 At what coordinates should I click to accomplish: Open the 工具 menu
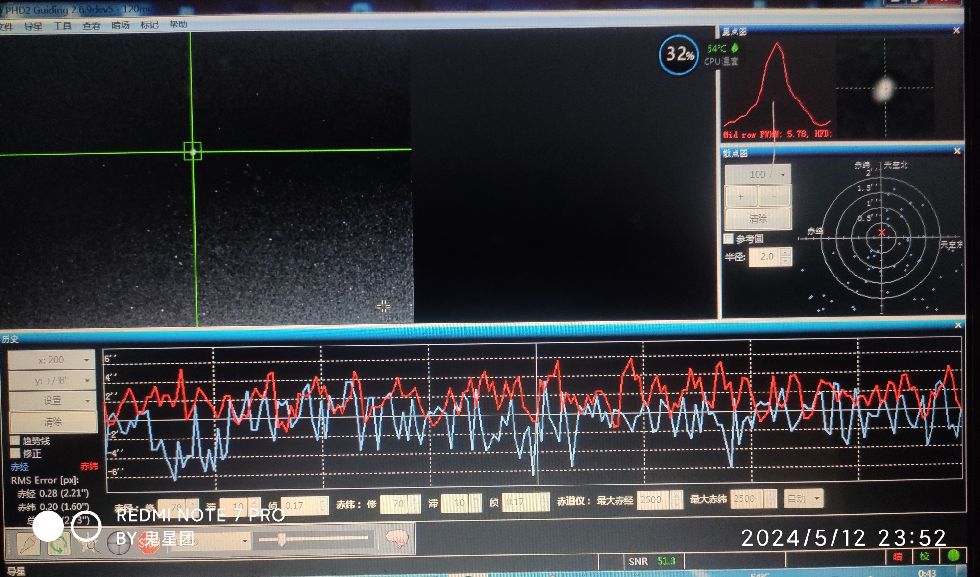62,26
